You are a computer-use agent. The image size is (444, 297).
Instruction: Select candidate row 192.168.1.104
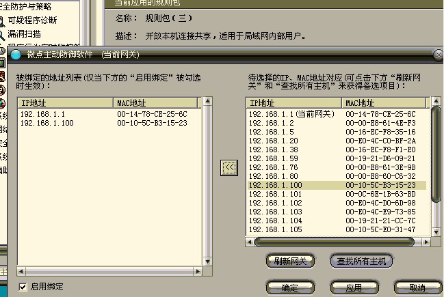[337, 221]
